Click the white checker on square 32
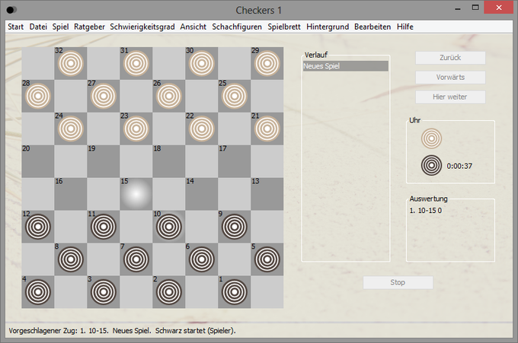Viewport: 518px width, 343px height. (x=71, y=64)
